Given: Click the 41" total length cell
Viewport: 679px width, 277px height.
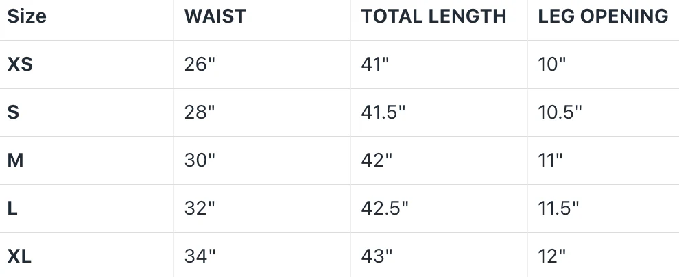Looking at the screenshot, I should click(x=375, y=64).
